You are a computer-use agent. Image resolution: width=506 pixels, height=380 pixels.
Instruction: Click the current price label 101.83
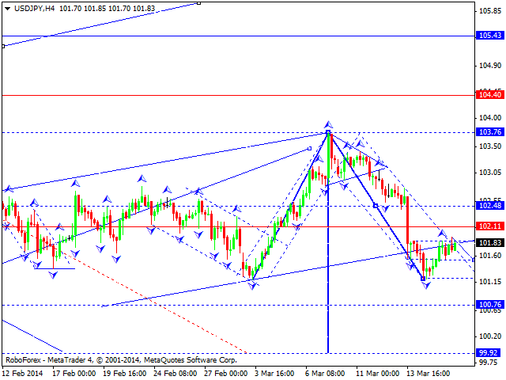[x=490, y=242]
